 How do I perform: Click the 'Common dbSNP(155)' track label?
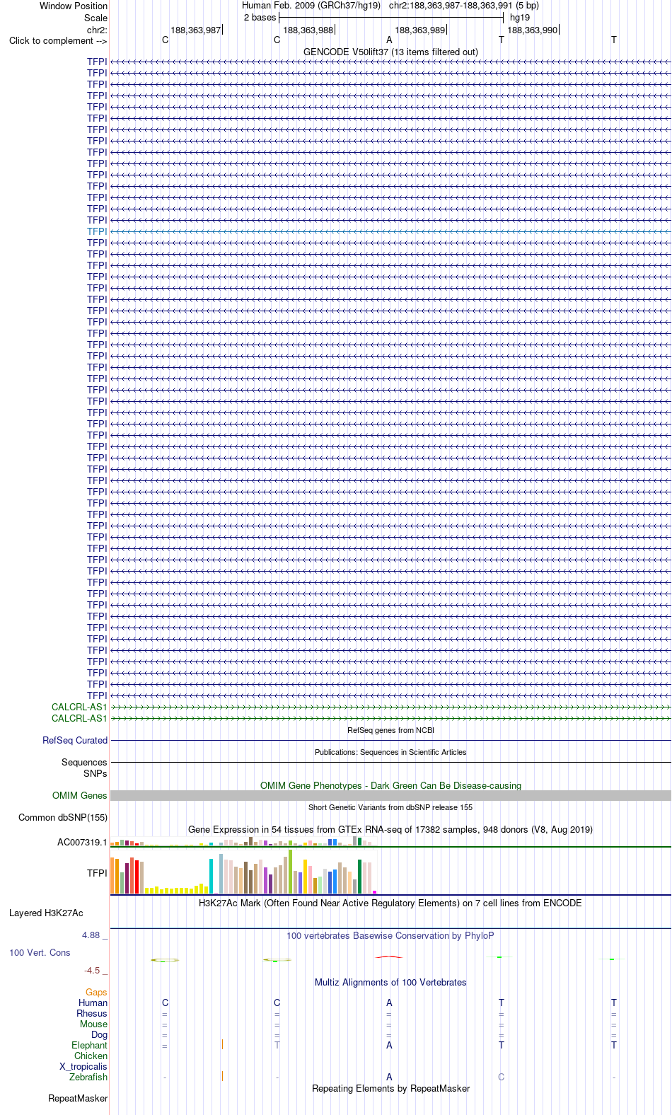point(63,817)
